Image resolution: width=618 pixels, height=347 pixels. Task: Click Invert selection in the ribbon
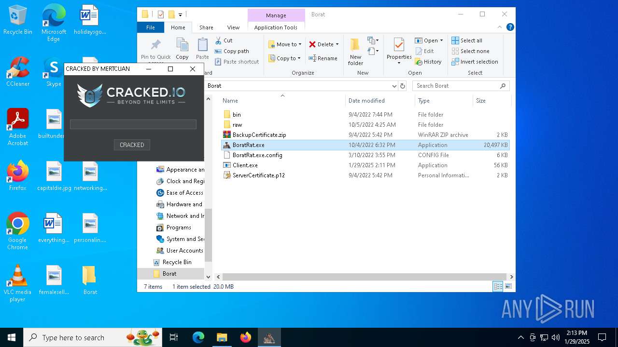click(x=475, y=62)
